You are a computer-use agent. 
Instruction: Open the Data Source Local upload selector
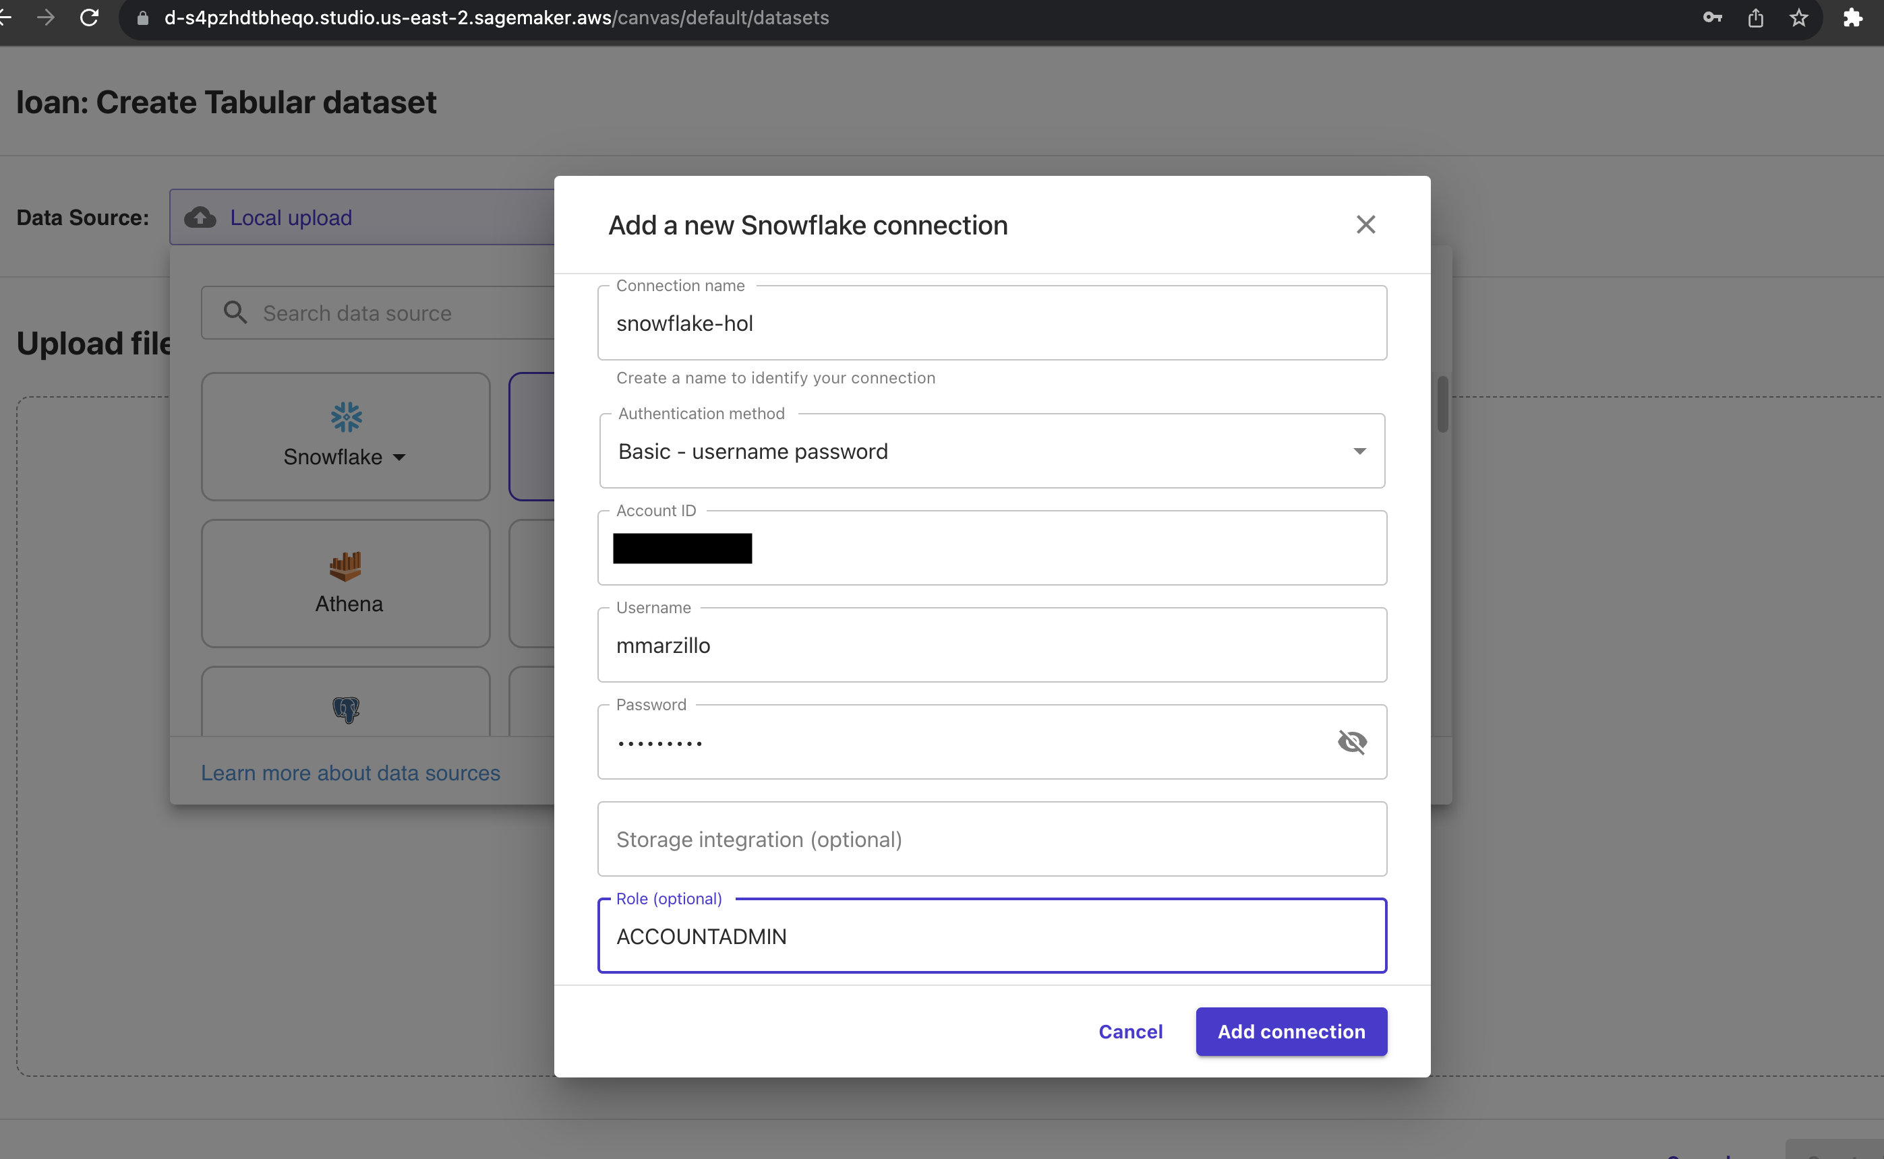coord(361,218)
